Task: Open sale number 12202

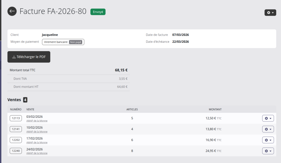Action: point(16,140)
